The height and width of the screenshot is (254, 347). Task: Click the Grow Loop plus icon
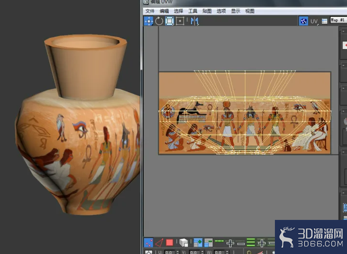pos(230,243)
